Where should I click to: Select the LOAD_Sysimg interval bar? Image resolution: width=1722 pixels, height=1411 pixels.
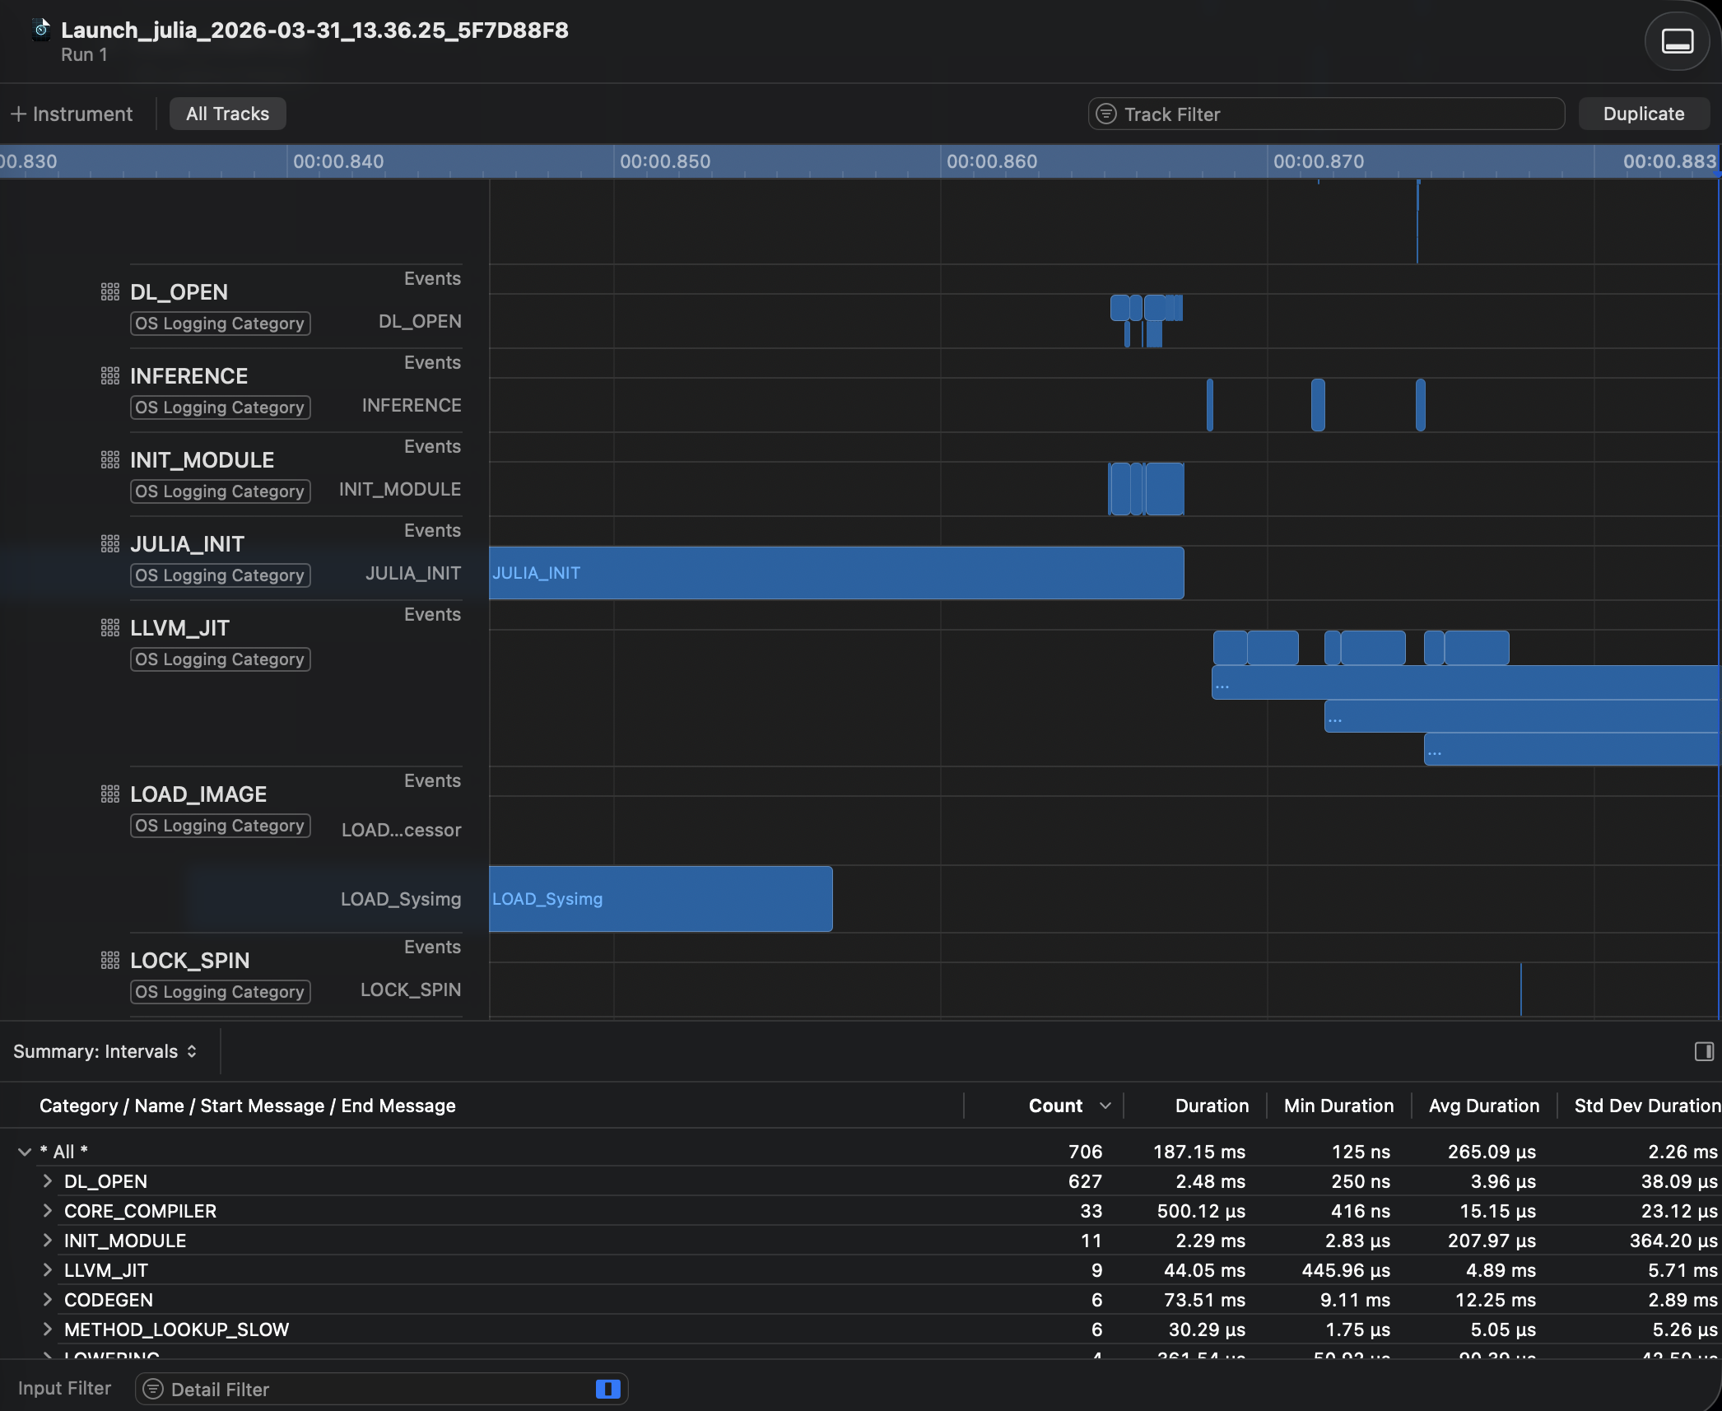point(660,899)
